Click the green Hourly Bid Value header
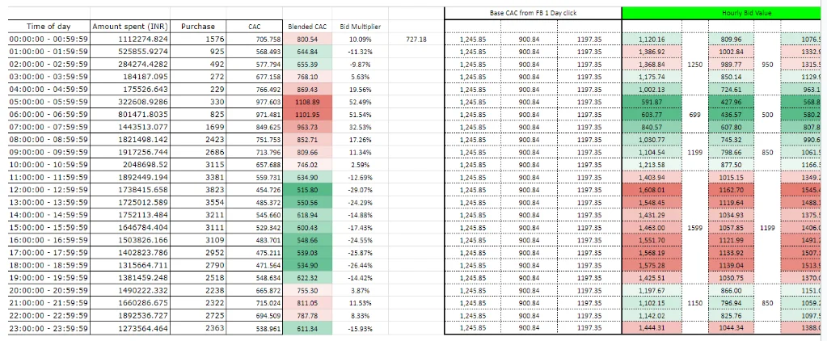The height and width of the screenshot is (341, 827). pyautogui.click(x=724, y=13)
